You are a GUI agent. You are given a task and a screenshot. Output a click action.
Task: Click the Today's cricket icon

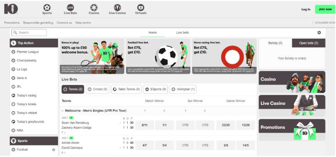[x=13, y=113]
